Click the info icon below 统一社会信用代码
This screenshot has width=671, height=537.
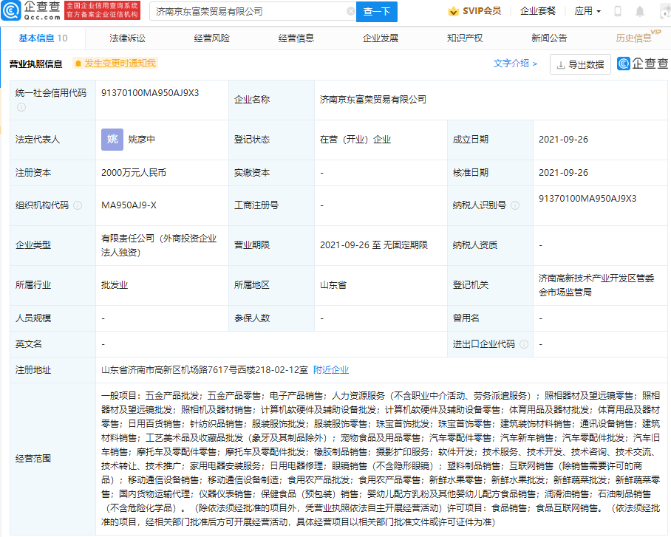(21, 107)
